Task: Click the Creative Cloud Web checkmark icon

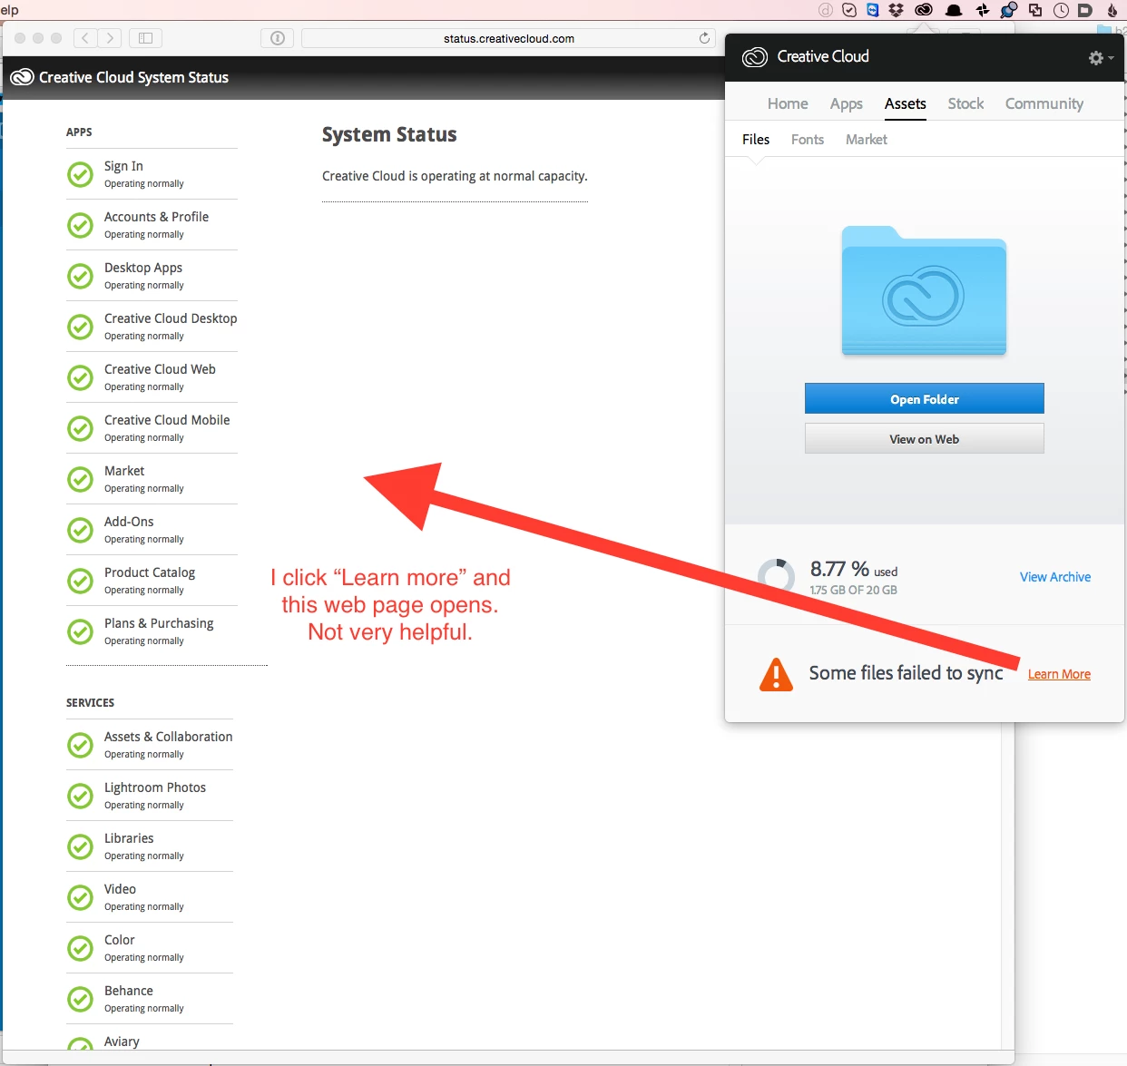Action: 81,377
